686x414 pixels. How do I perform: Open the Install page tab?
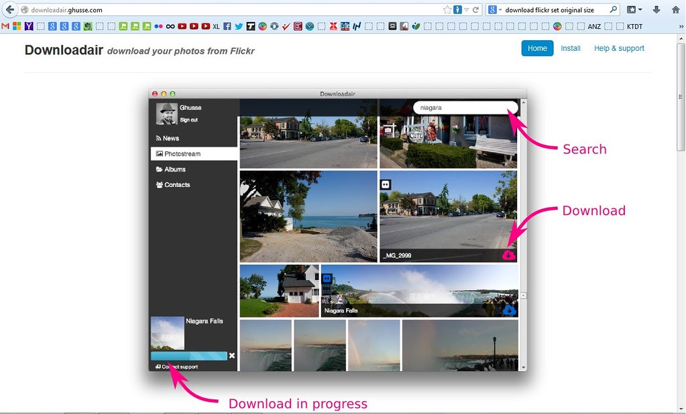[571, 48]
